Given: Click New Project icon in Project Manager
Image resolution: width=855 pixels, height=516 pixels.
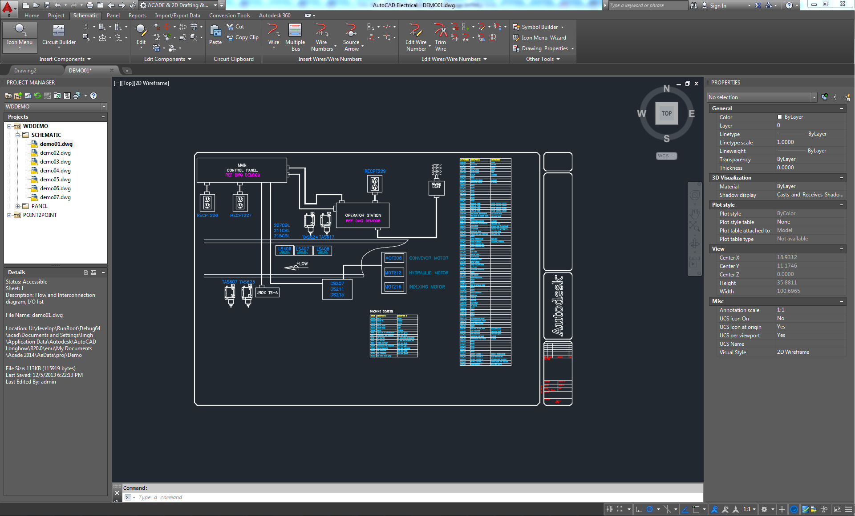Looking at the screenshot, I should 18,96.
